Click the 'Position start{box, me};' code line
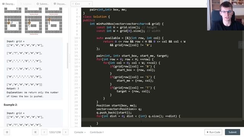244x137 pixels. pyautogui.click(x=116, y=105)
